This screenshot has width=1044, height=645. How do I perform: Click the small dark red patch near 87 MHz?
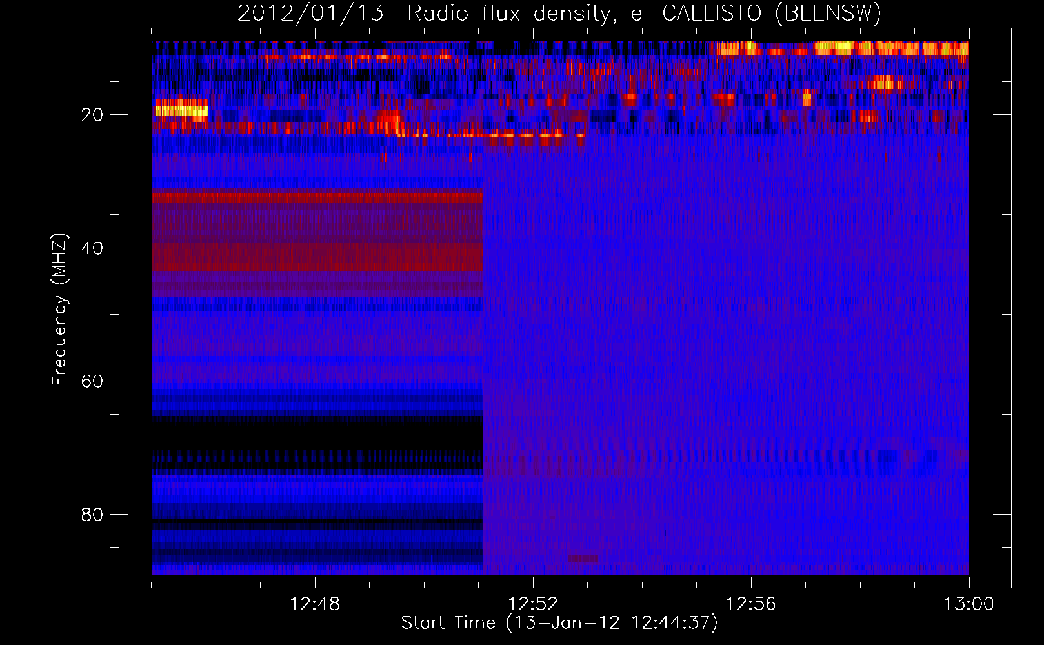coord(583,558)
